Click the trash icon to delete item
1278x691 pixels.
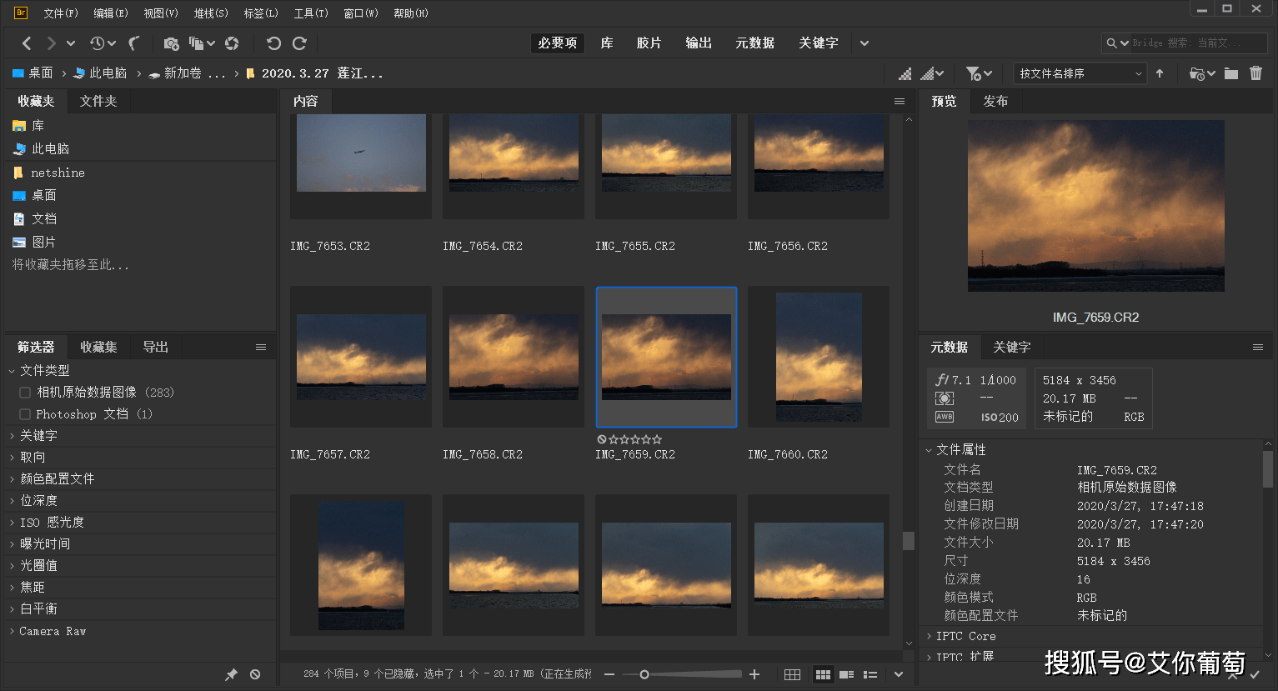1256,73
